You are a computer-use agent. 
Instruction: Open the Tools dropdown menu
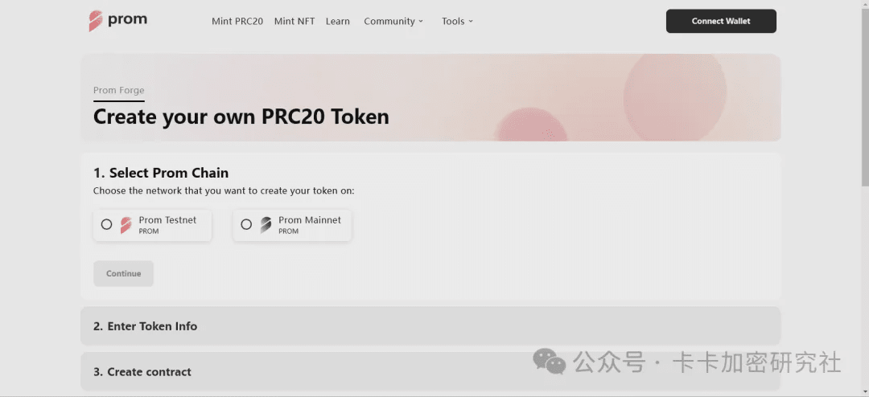click(457, 21)
